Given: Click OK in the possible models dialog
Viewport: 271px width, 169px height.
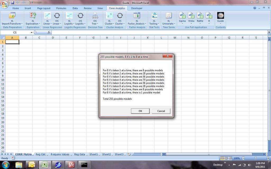Looking at the screenshot, I should 140,111.
